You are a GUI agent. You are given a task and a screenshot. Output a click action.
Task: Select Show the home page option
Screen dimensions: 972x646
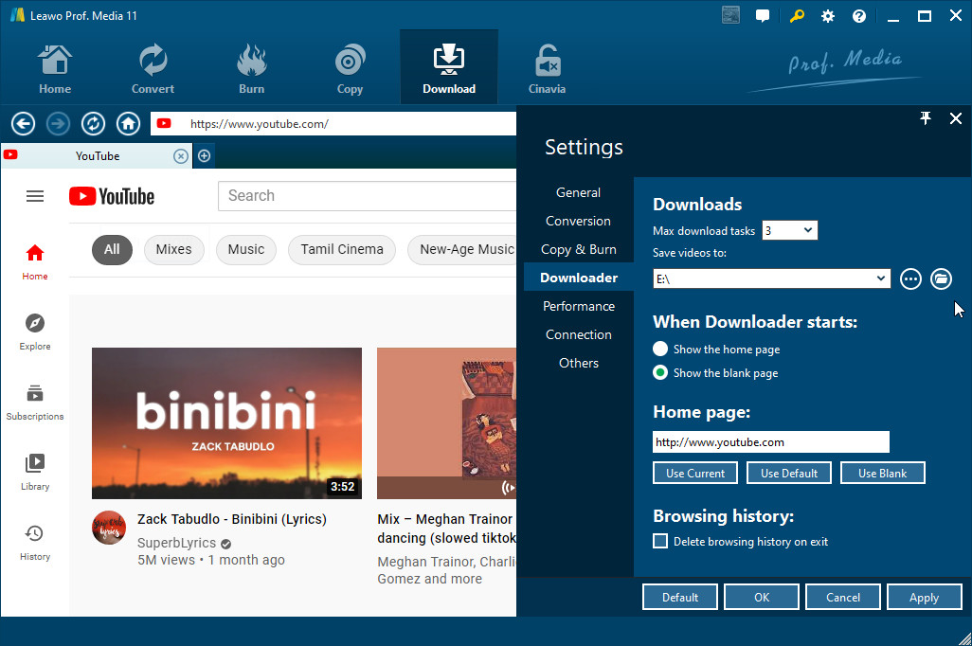pos(660,350)
